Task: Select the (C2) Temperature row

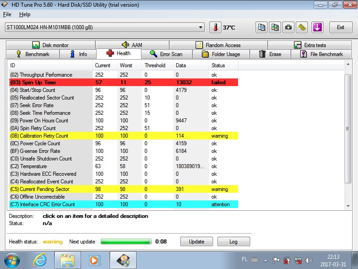Action: pyautogui.click(x=124, y=166)
